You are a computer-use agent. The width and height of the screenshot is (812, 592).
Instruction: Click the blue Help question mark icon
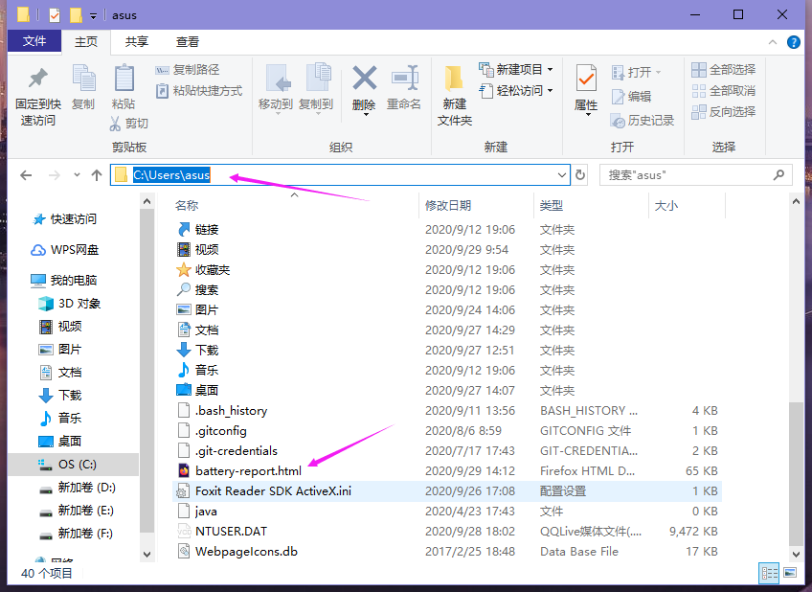[794, 42]
